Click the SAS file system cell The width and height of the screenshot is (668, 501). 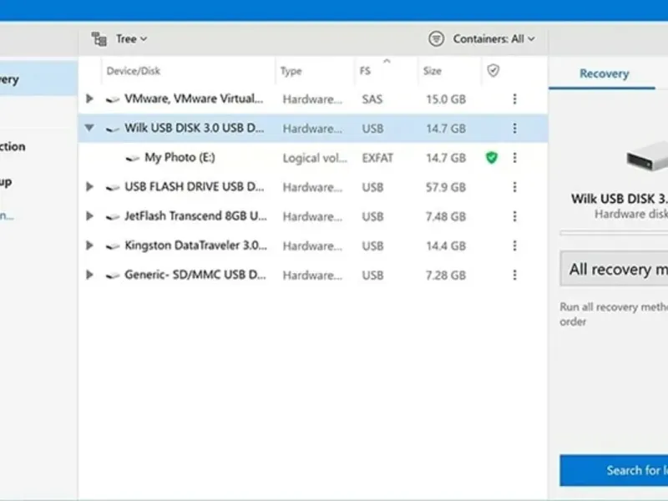tap(372, 99)
